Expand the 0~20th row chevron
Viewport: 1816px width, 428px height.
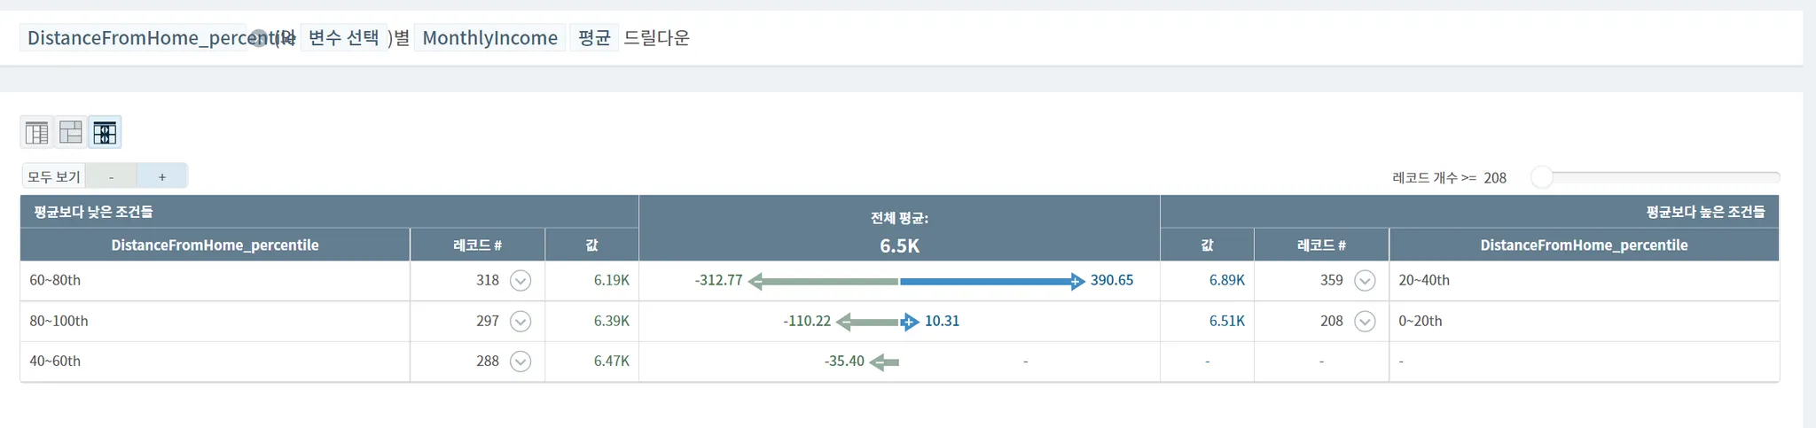1365,322
